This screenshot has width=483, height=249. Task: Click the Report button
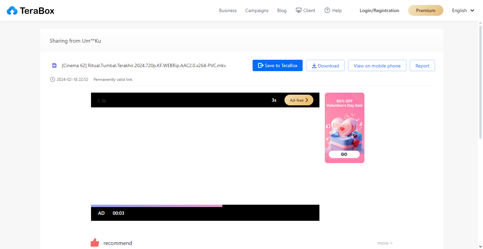(422, 65)
